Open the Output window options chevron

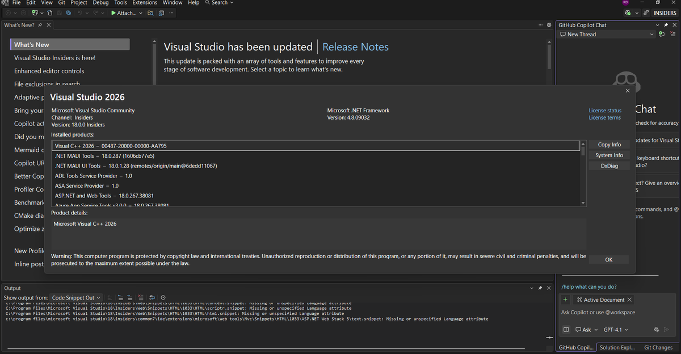tap(532, 288)
